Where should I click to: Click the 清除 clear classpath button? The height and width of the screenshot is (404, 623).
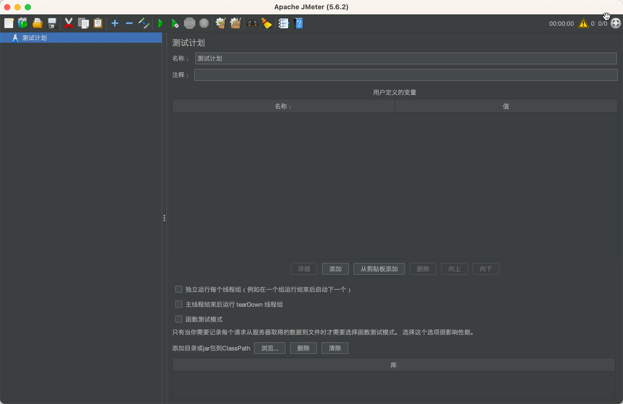coord(335,348)
